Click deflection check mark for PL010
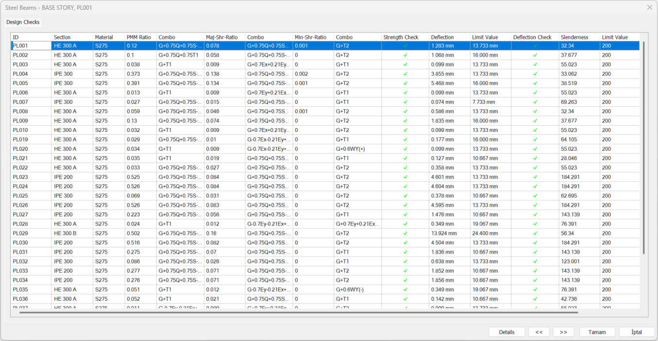The image size is (658, 341). [535, 130]
